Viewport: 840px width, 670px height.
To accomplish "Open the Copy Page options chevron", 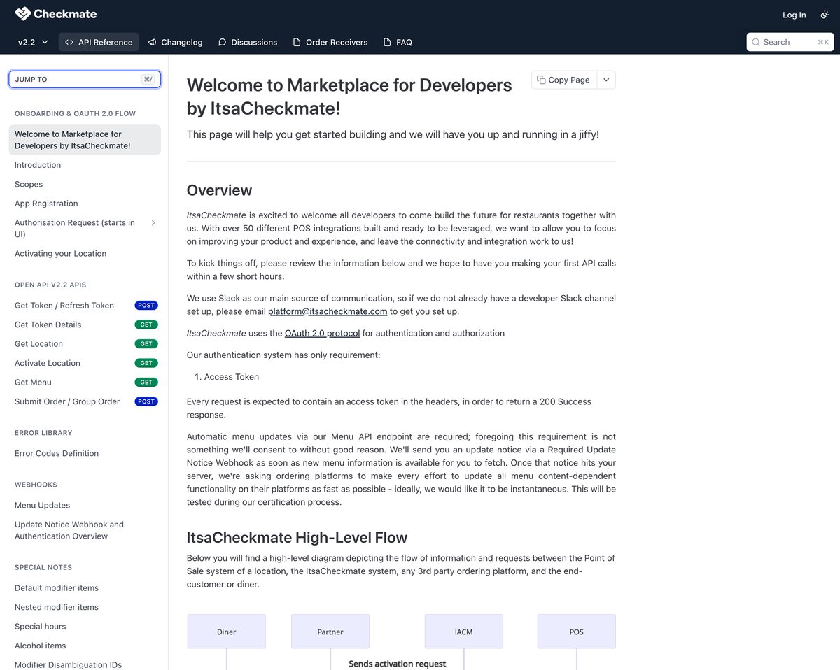I will tap(606, 80).
